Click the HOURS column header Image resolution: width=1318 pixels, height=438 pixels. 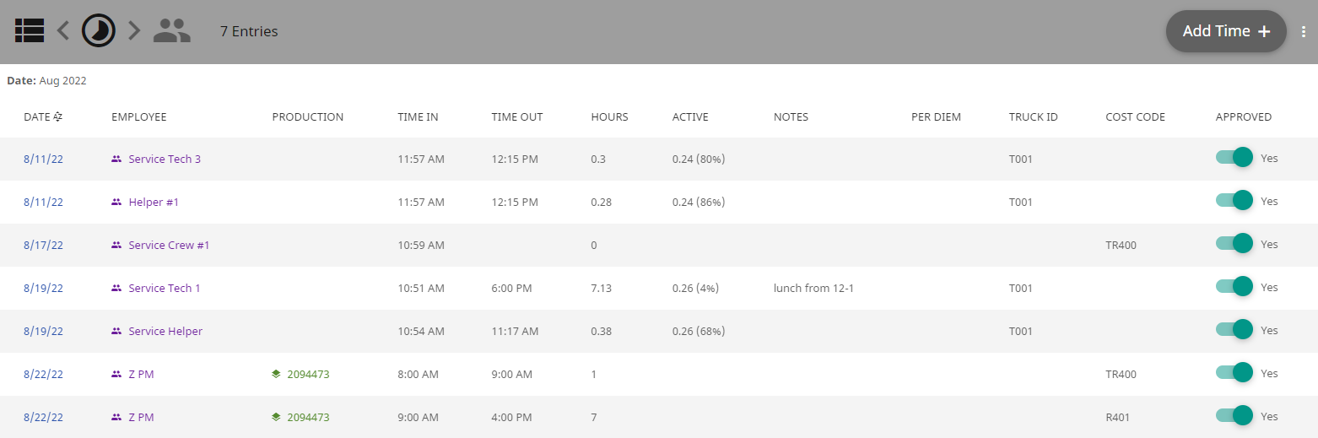click(609, 117)
